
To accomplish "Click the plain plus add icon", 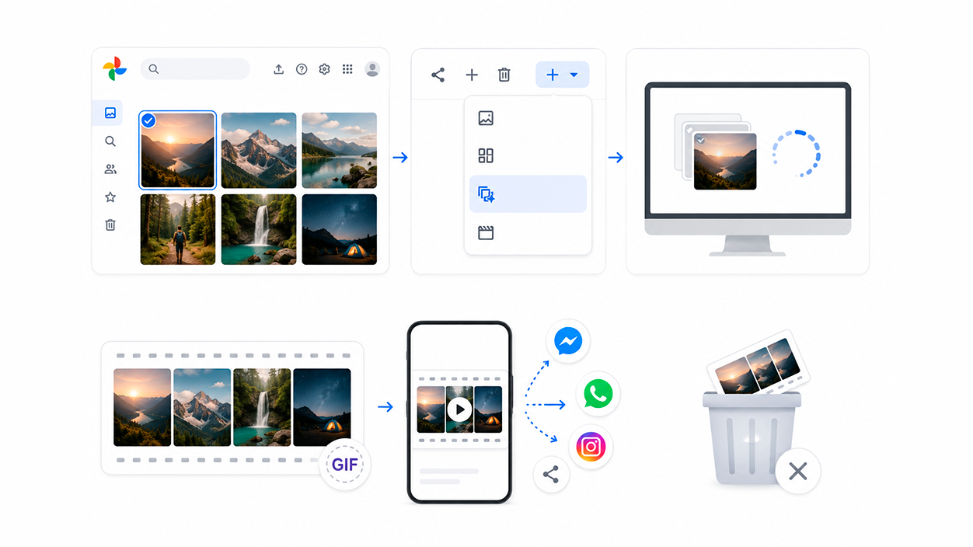I will tap(472, 75).
